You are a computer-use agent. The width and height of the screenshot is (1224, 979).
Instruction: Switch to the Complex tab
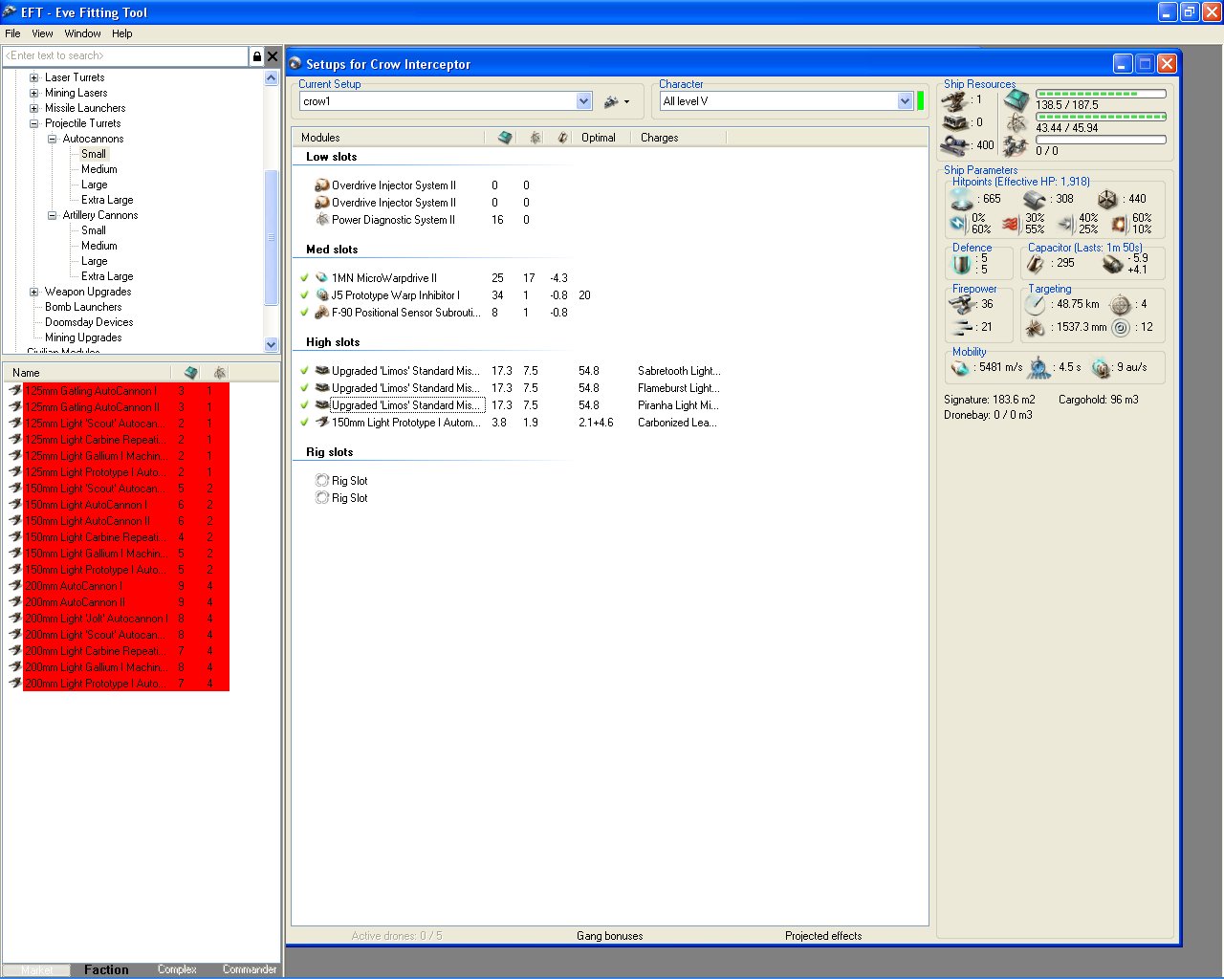click(177, 969)
